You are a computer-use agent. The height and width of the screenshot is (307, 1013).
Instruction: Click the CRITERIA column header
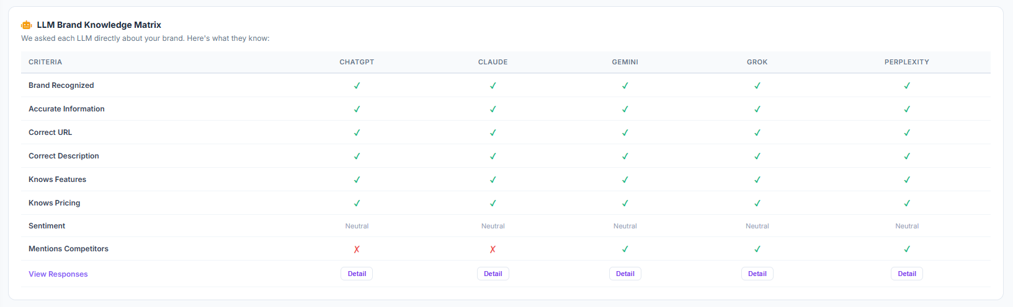click(45, 62)
